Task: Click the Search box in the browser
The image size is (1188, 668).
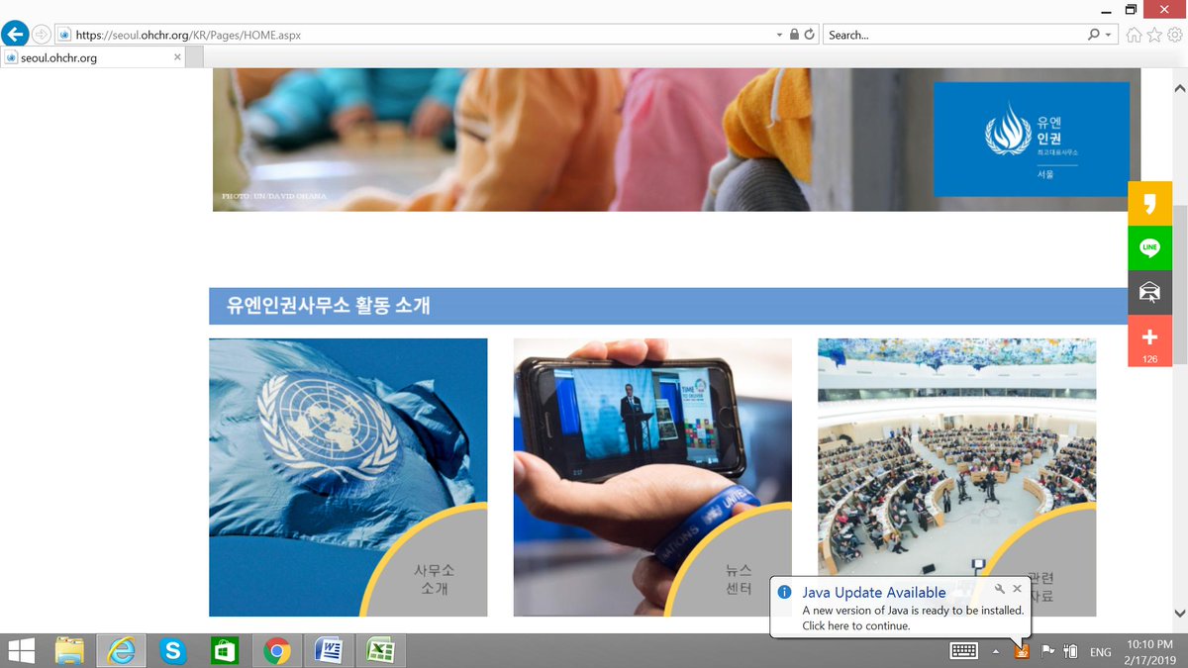Action: 954,35
